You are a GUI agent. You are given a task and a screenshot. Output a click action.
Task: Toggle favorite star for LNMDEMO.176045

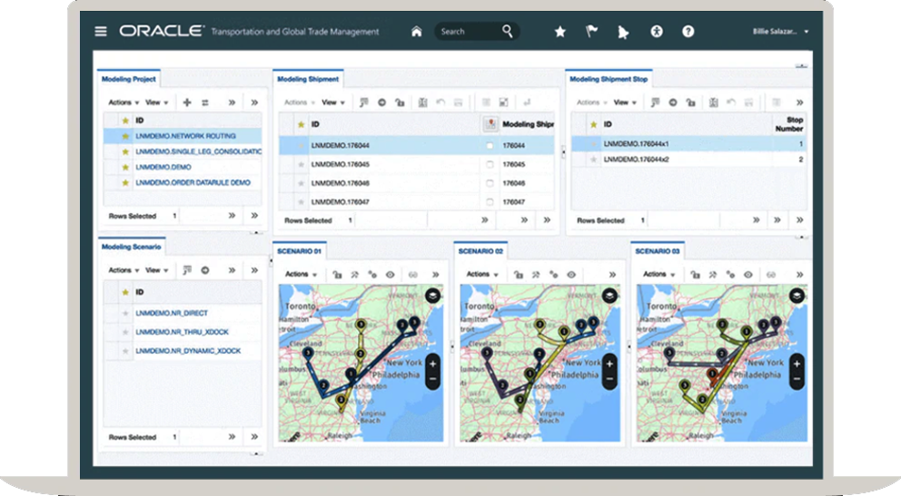tap(301, 164)
